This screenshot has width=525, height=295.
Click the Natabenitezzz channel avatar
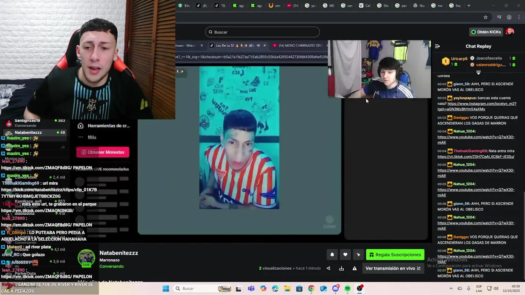pos(86,258)
